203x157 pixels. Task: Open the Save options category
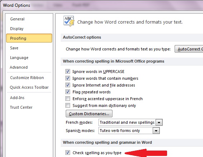pos(14,48)
